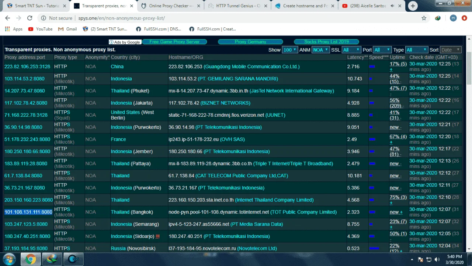Switch to the Aicelle Santos YouTube tab
The width and height of the screenshot is (472, 266).
369,6
